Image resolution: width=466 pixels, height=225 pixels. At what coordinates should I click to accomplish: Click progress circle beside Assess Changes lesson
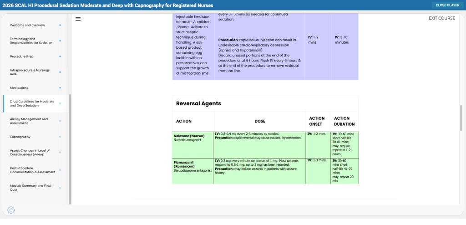pos(60,153)
